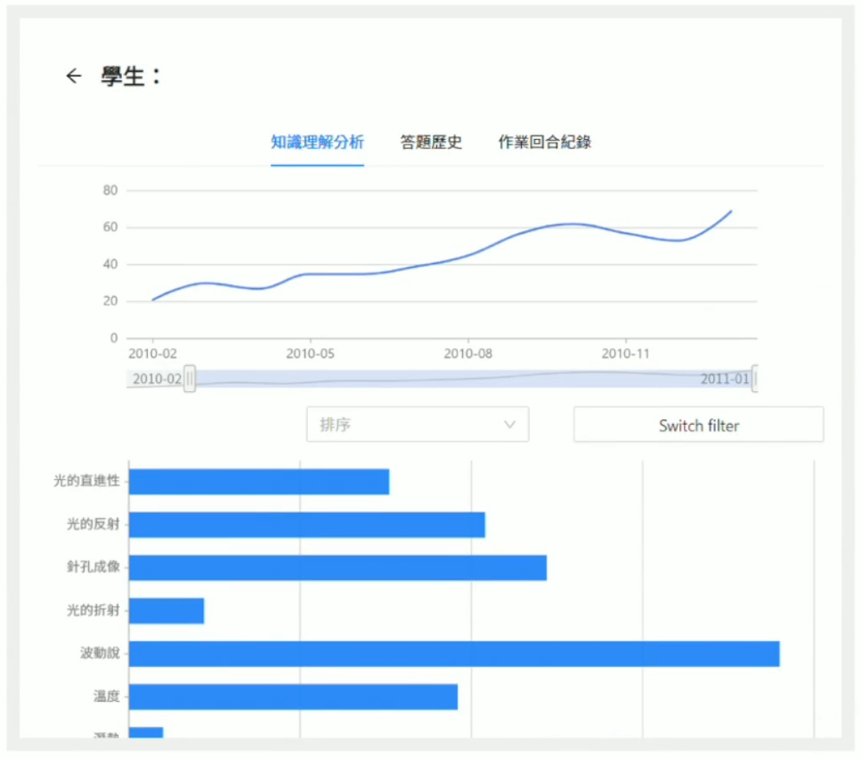Click the 光的直進性 bar
861x758 pixels.
pos(259,482)
